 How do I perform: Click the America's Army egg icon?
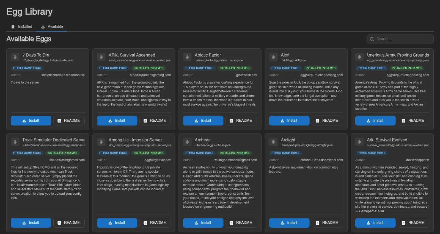(x=359, y=57)
